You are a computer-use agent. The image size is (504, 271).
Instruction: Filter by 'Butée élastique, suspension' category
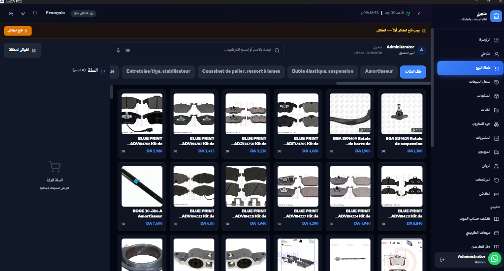point(322,72)
